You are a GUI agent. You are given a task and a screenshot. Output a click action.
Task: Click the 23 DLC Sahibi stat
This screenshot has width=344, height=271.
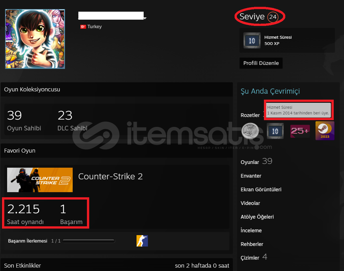[x=72, y=120]
